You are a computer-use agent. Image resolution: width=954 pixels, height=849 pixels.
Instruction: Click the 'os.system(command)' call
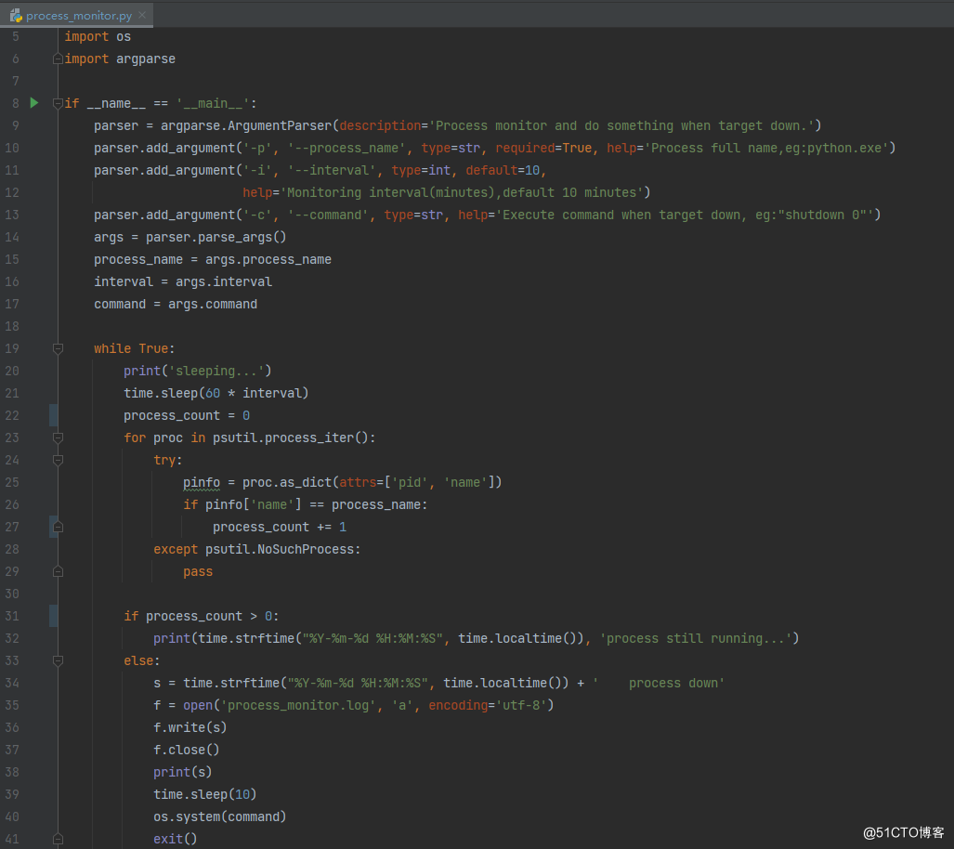[x=219, y=817]
